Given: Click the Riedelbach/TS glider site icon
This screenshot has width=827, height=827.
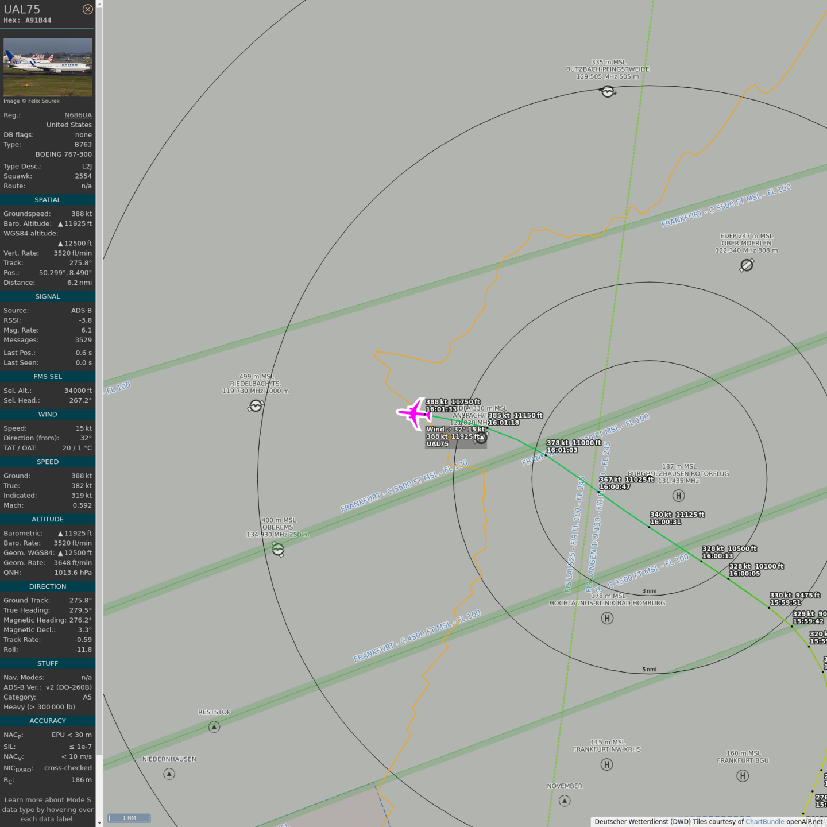Looking at the screenshot, I should click(256, 406).
